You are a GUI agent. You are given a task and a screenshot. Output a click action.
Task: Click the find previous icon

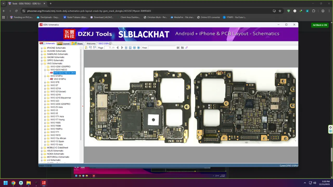tap(178, 48)
